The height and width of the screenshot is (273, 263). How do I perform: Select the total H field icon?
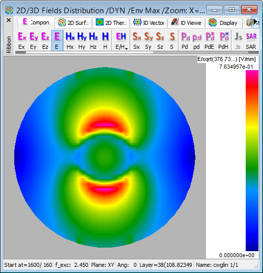pos(105,41)
